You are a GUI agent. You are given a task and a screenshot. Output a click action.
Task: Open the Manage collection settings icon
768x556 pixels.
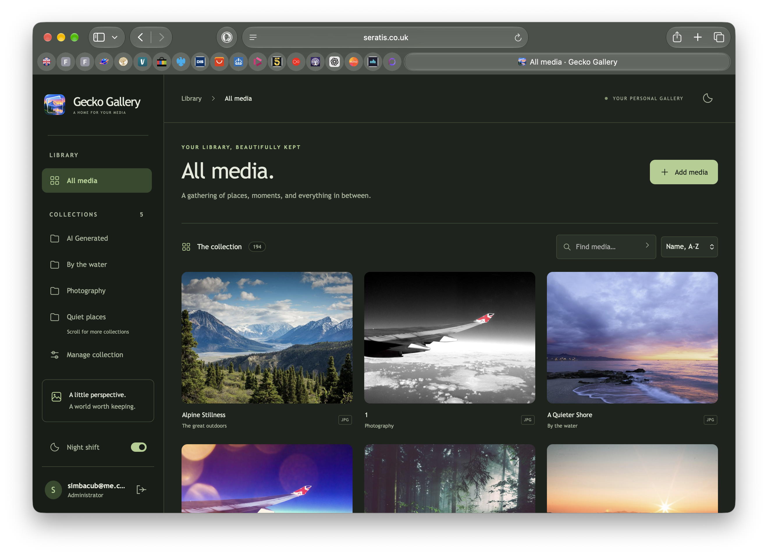pyautogui.click(x=54, y=355)
